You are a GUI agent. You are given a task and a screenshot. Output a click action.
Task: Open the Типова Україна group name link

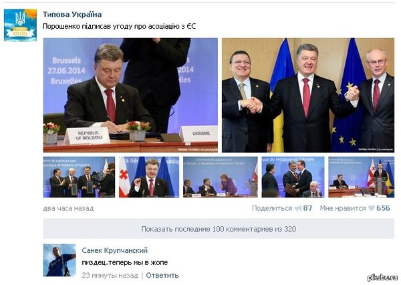point(72,14)
